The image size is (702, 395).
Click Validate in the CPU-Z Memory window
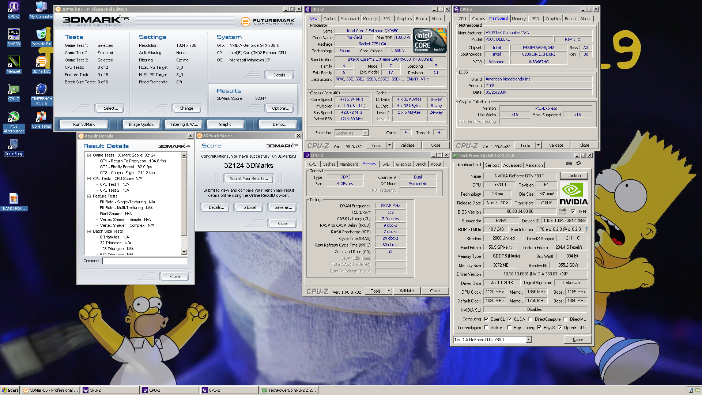[x=406, y=291]
